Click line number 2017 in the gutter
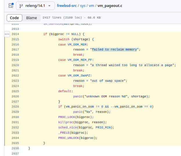This screenshot has height=156, width=181. (15, 50)
